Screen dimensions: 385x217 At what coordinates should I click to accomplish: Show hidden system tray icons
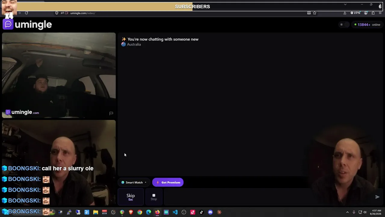(x=347, y=212)
